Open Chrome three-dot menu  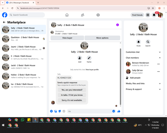coord(164,8)
